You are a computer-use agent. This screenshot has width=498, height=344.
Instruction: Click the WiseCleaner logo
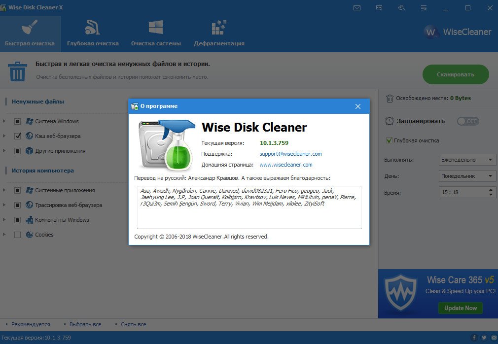pyautogui.click(x=458, y=32)
